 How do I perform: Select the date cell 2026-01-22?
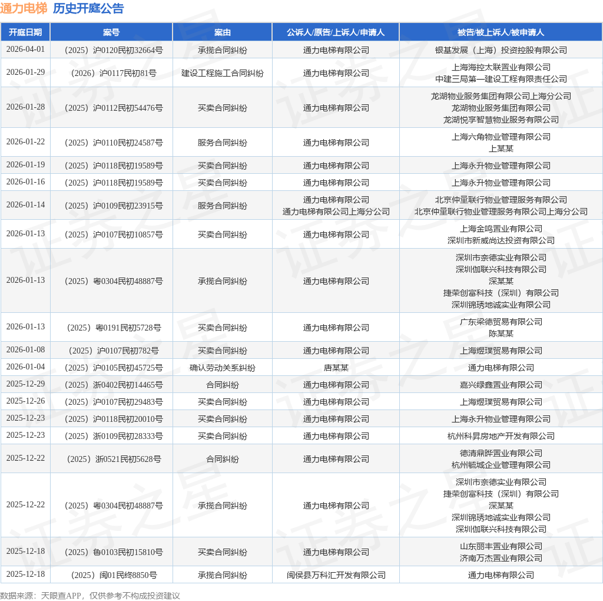(25, 142)
